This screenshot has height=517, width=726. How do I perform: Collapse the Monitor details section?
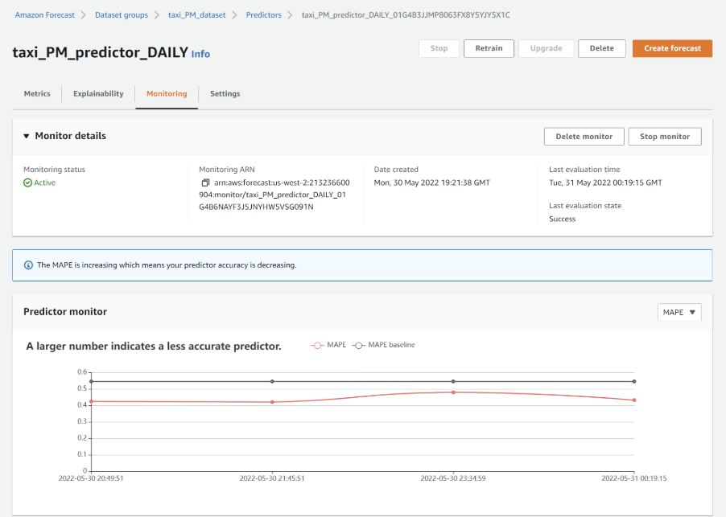[x=27, y=137]
